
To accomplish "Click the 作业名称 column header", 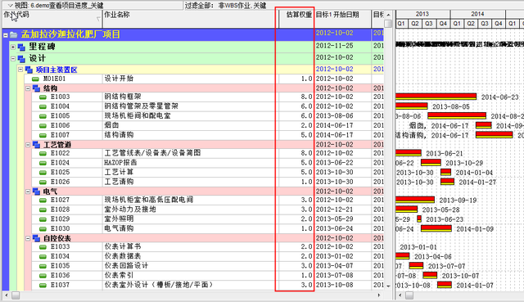I will point(191,19).
